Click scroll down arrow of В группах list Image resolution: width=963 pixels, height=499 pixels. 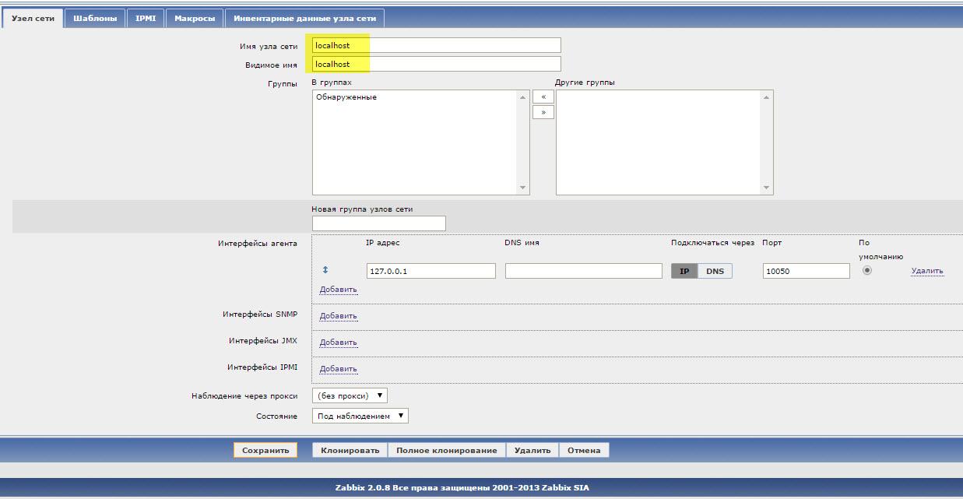pos(522,188)
